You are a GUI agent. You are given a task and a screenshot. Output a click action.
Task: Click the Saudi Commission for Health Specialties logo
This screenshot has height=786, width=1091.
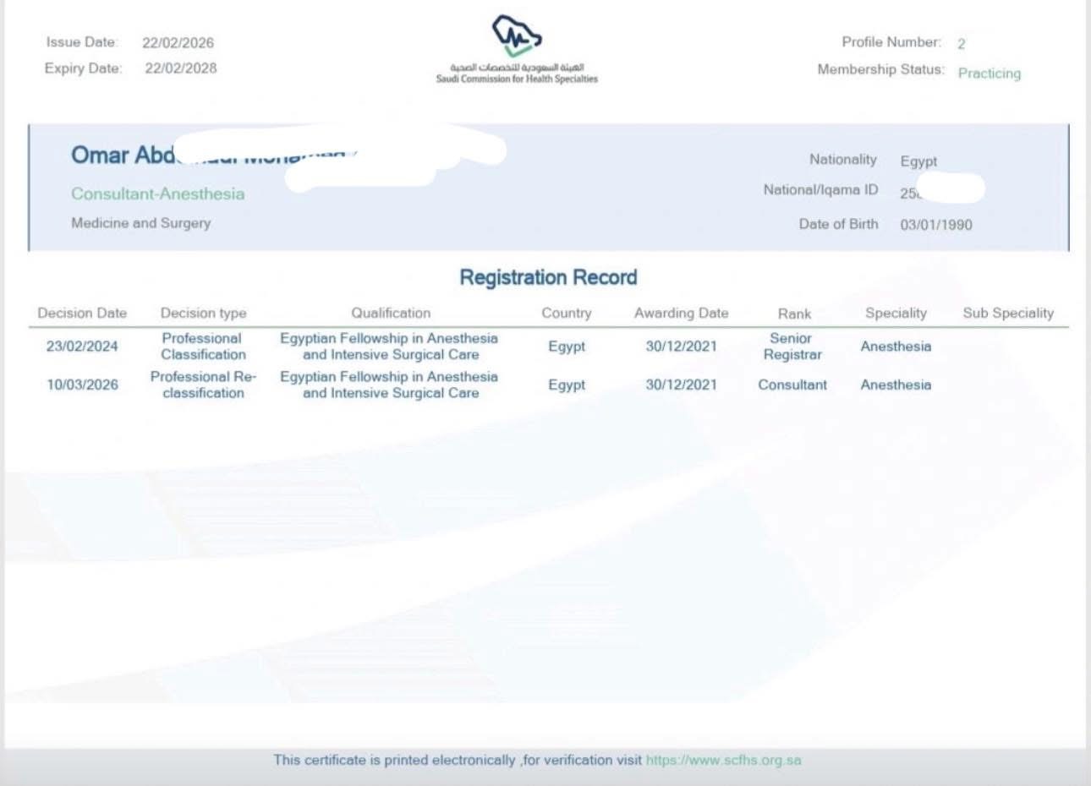[516, 46]
